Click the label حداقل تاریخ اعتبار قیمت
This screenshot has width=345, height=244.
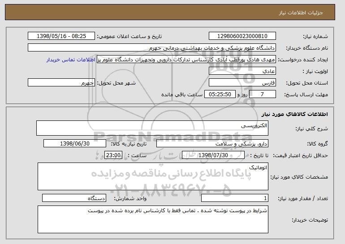click(300, 155)
